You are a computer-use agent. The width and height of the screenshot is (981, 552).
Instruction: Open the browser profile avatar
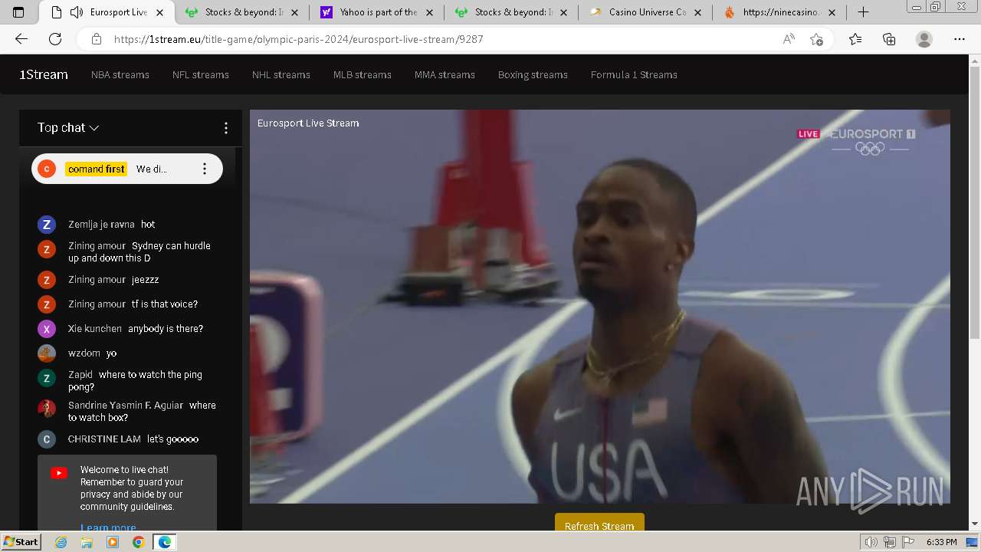[924, 39]
